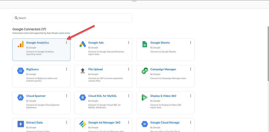Choose the Campaign Manager connector title
Viewport: 269px width, 132px height.
click(x=163, y=69)
